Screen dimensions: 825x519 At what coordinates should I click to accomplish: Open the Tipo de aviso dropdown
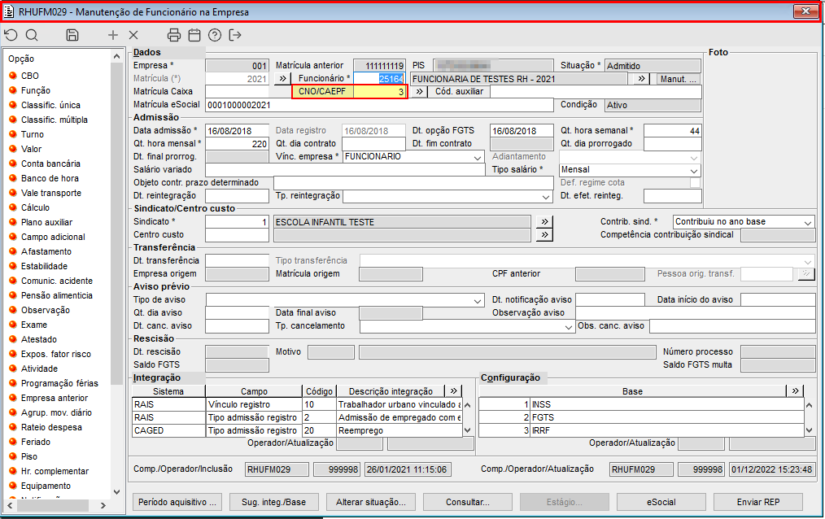478,301
